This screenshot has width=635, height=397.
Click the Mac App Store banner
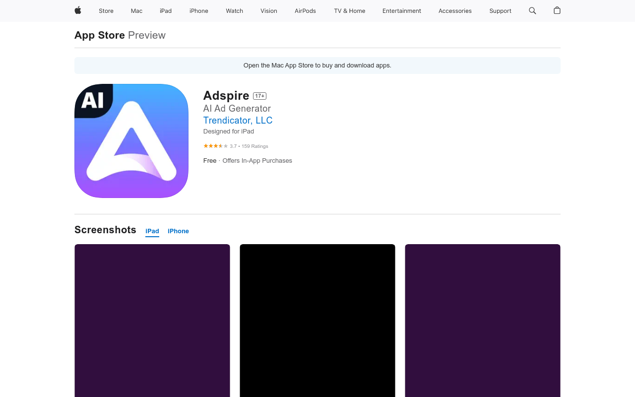click(x=317, y=66)
